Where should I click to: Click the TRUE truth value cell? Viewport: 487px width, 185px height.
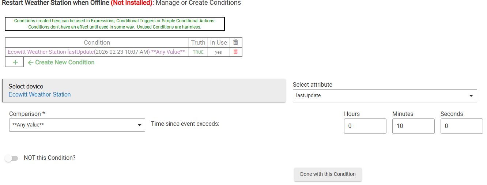(x=198, y=52)
